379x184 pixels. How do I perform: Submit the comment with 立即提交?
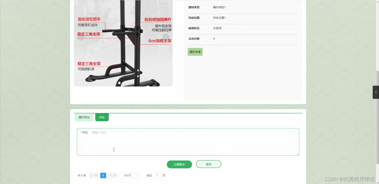(179, 164)
